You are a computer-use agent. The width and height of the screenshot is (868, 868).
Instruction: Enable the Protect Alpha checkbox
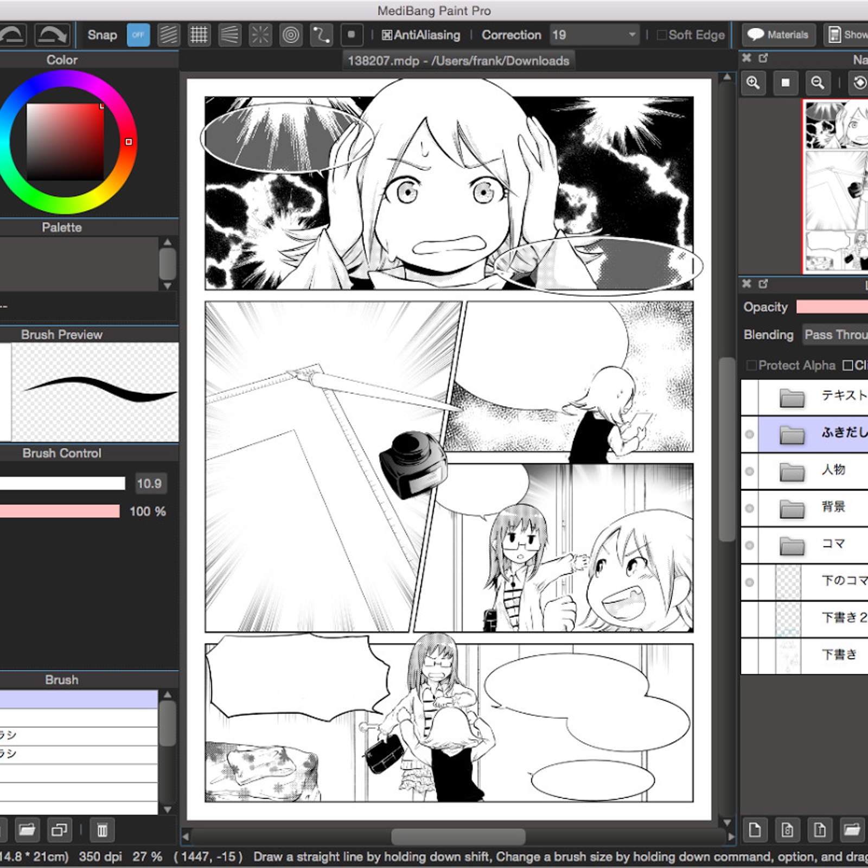pyautogui.click(x=751, y=365)
